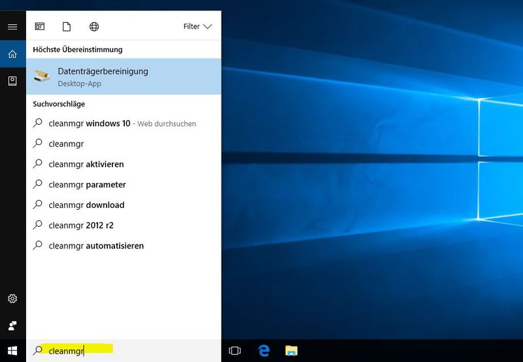Open the hamburger menu in the search panel
The width and height of the screenshot is (523, 362).
click(x=12, y=27)
